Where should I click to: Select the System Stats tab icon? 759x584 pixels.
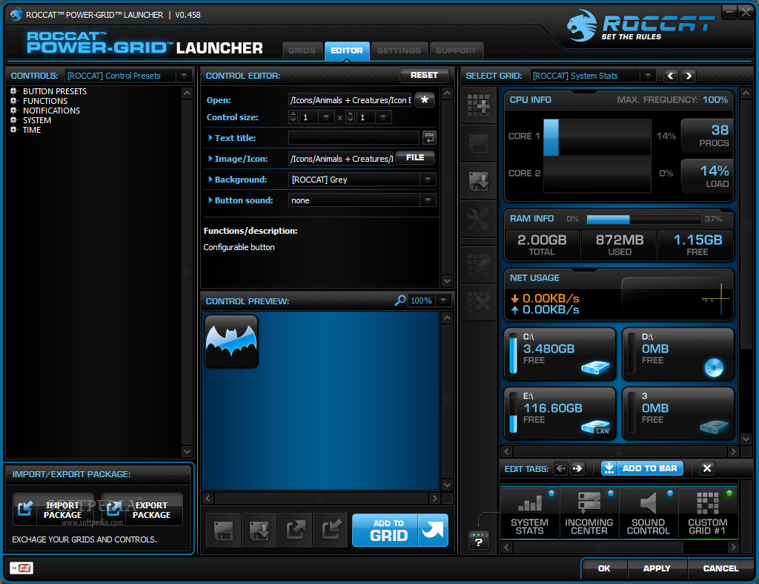tap(529, 513)
